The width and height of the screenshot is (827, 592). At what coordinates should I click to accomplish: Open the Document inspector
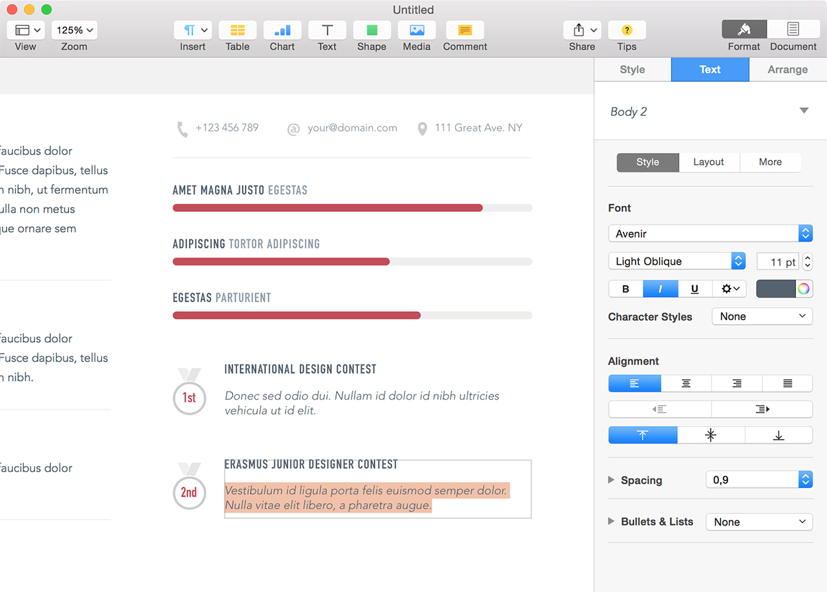(793, 30)
